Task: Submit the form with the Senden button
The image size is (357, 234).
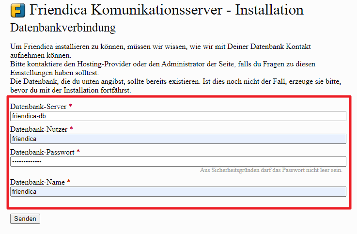Action: (25, 218)
